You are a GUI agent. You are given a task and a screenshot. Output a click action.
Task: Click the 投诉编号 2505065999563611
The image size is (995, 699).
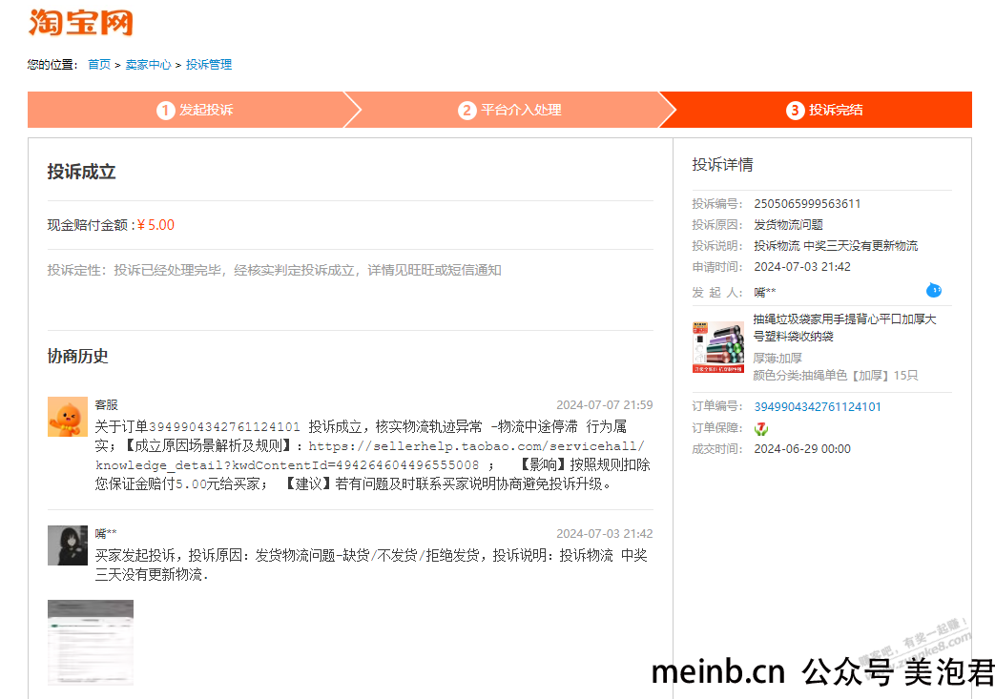(x=807, y=204)
